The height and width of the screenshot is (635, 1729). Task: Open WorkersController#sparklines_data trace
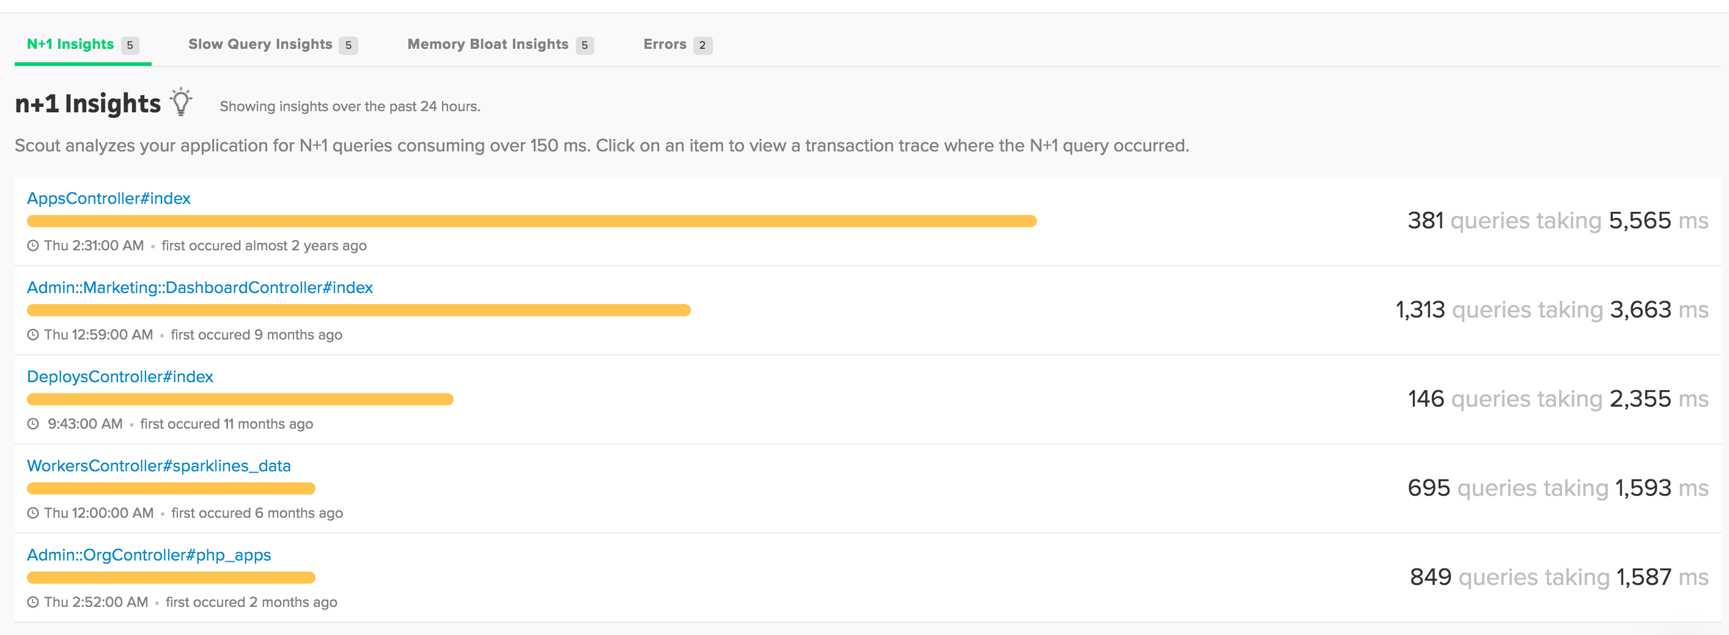coord(158,466)
